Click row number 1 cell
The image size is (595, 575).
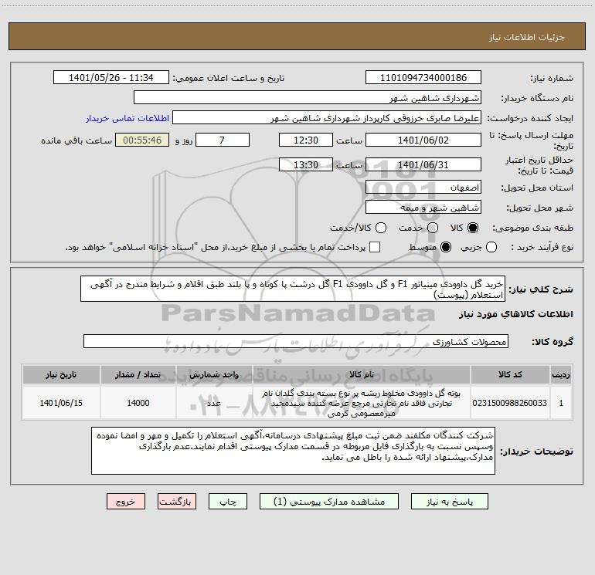(x=561, y=403)
